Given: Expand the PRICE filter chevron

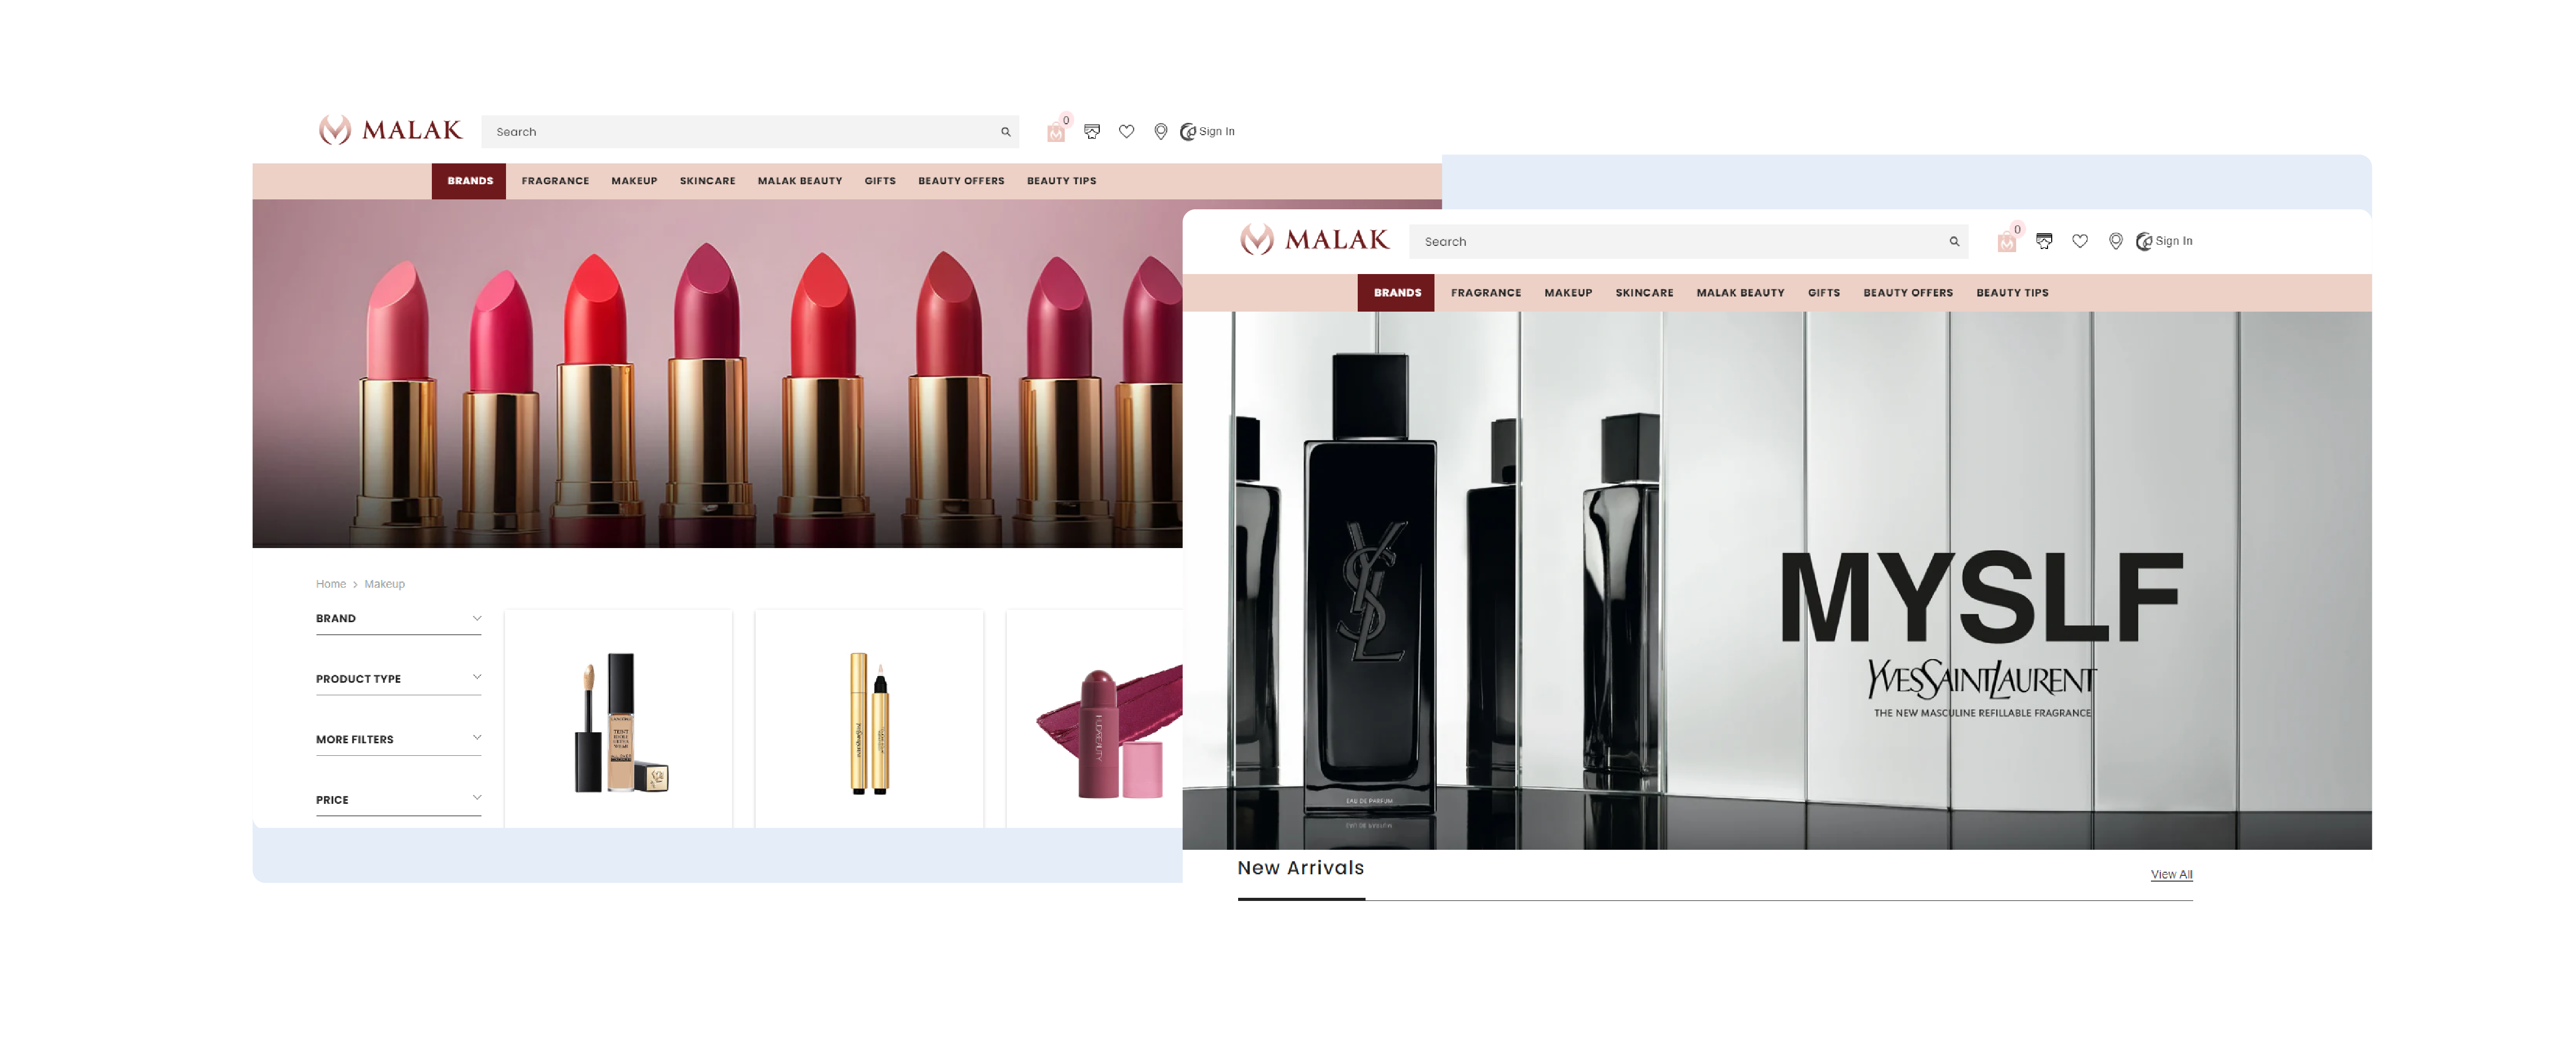Looking at the screenshot, I should tap(477, 797).
